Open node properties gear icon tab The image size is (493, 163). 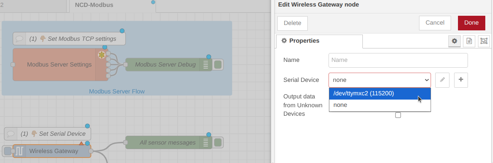454,41
